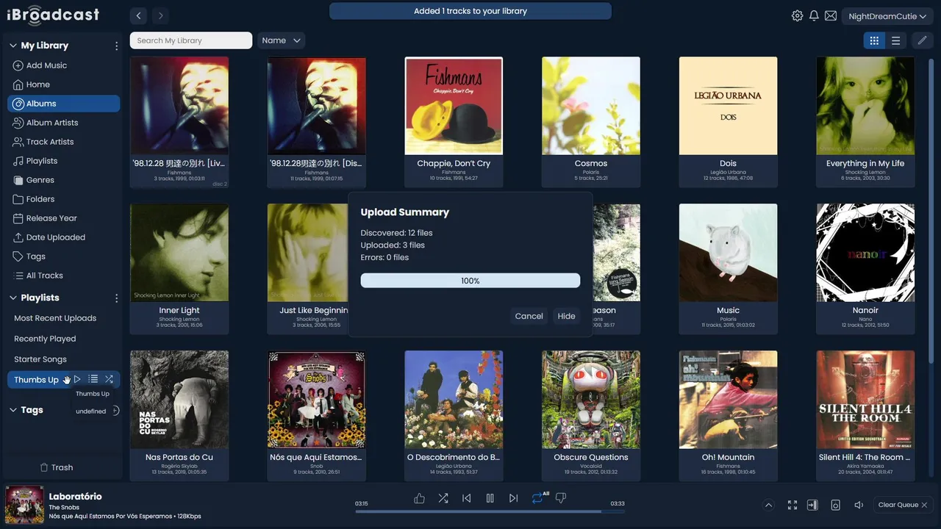This screenshot has height=529, width=941.
Task: Click the pencil edit icon
Action: [x=923, y=41]
